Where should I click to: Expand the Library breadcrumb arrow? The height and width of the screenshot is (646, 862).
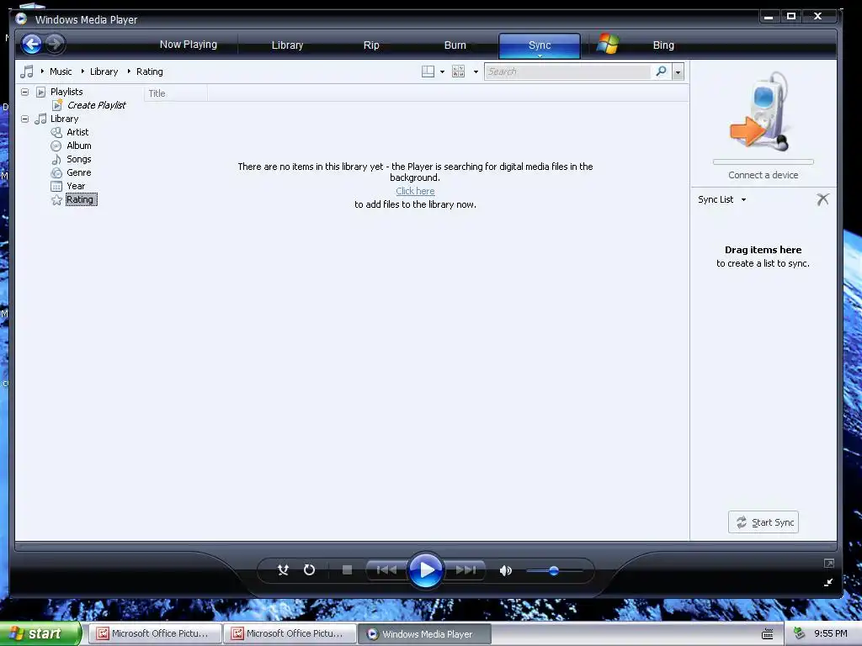[82, 71]
